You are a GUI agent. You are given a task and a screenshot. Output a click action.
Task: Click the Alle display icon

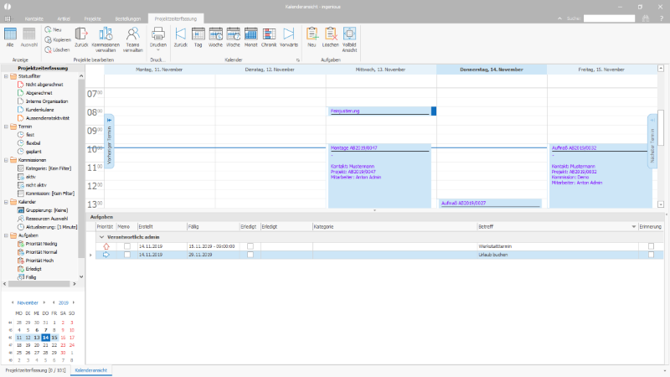click(10, 34)
